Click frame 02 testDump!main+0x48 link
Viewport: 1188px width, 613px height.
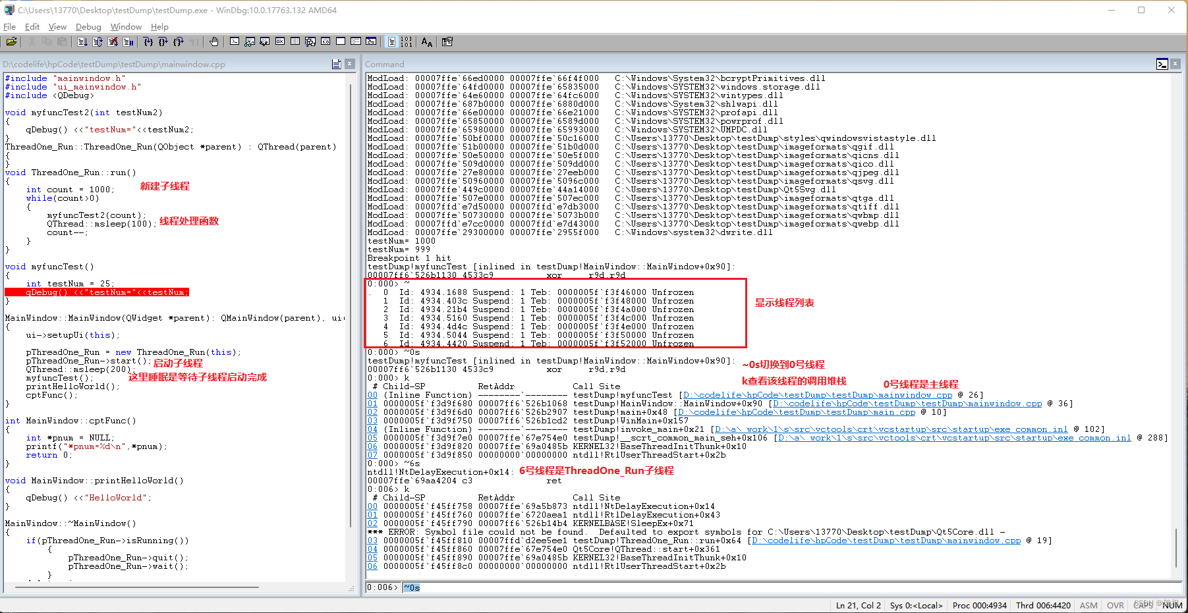coord(372,412)
